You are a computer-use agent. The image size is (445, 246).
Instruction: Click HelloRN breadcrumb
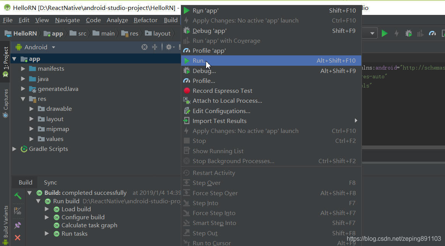(x=21, y=34)
